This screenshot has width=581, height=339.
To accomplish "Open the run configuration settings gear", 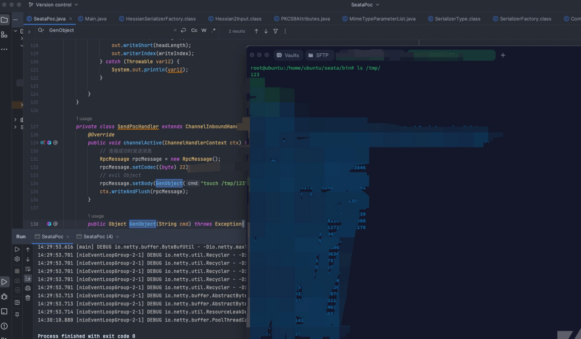I will tap(17, 259).
